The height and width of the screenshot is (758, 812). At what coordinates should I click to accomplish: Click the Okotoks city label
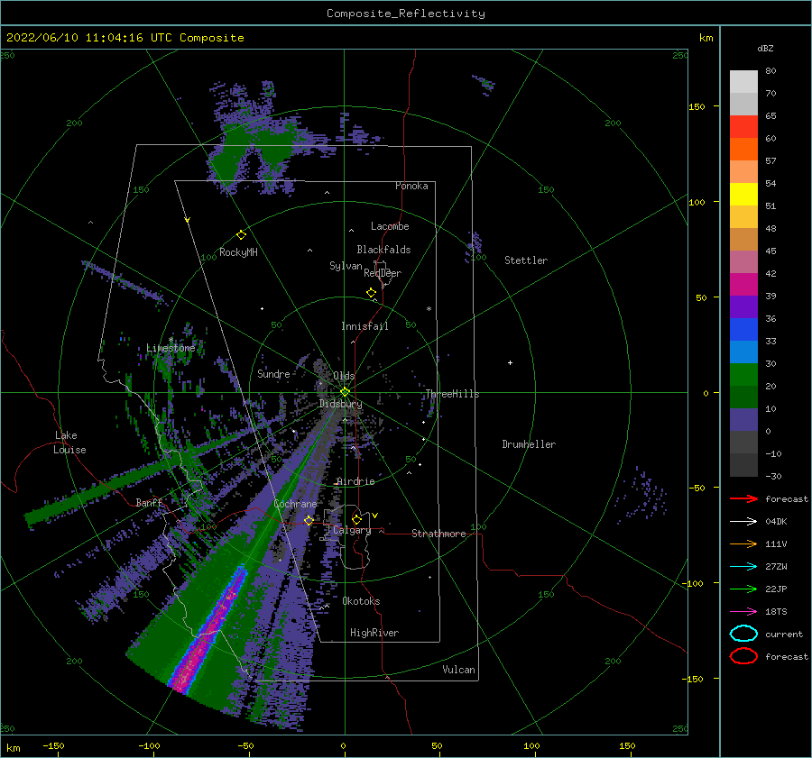click(x=361, y=601)
